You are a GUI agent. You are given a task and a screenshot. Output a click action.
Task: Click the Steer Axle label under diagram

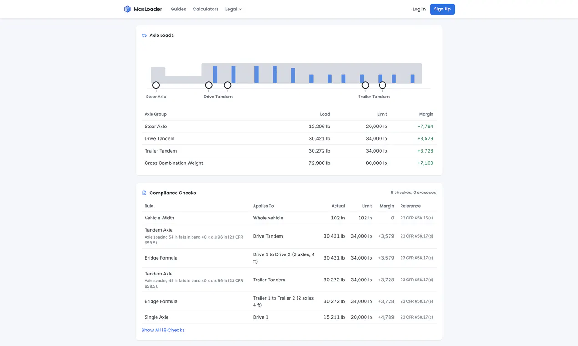156,97
